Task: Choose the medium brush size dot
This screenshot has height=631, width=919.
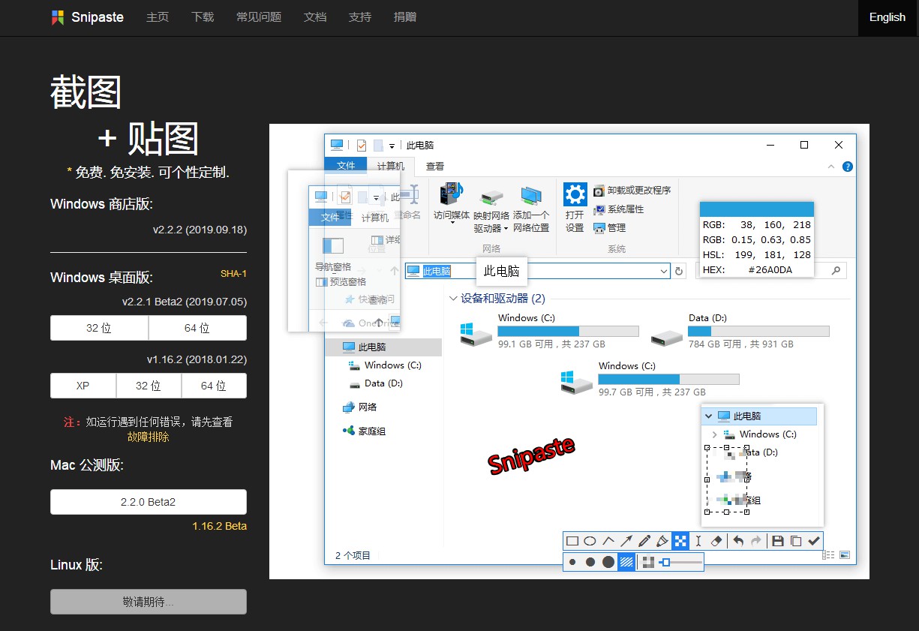Action: (590, 562)
